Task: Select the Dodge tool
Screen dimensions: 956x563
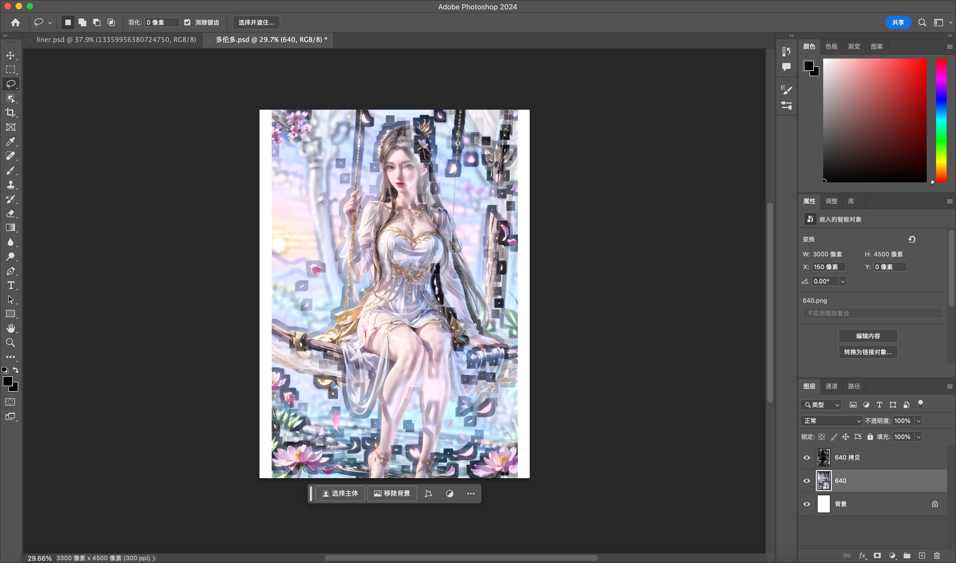Action: [11, 256]
